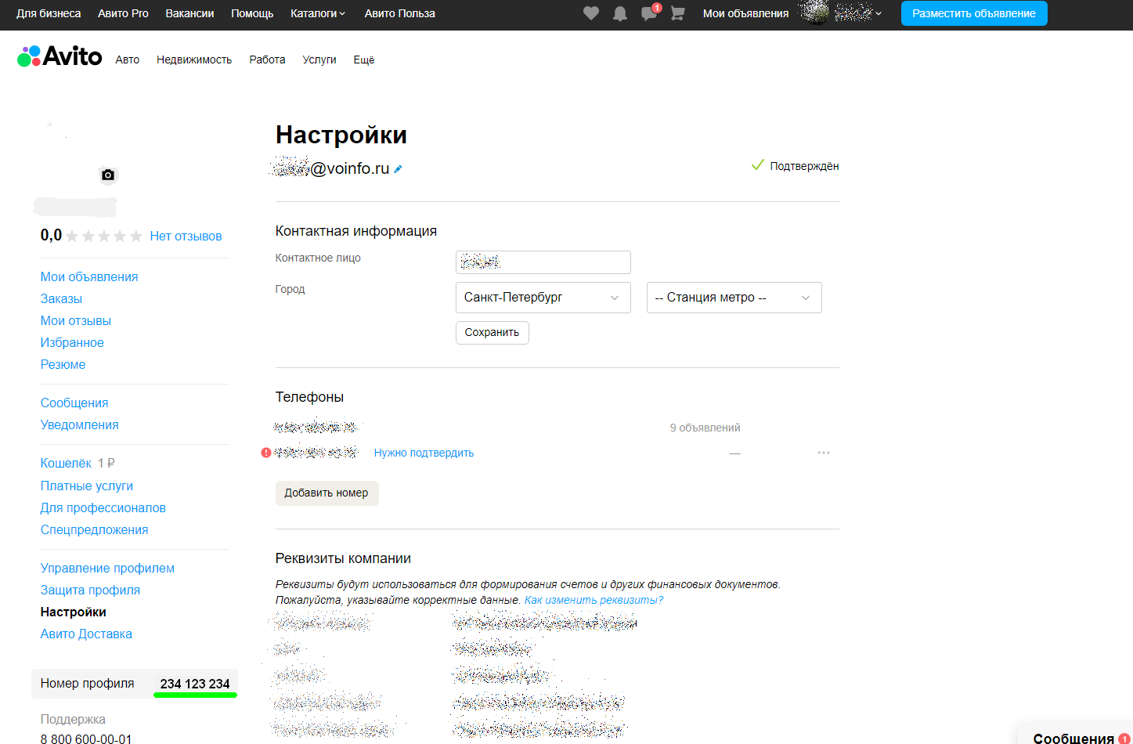The image size is (1133, 744).
Task: Open favorites heart icon in top bar
Action: (x=591, y=13)
